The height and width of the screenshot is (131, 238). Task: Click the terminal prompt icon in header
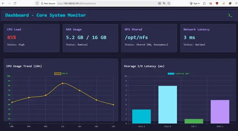[x=230, y=15]
